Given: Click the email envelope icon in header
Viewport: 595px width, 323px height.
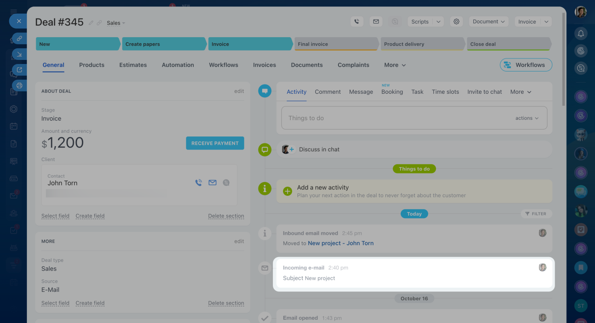Looking at the screenshot, I should 376,22.
